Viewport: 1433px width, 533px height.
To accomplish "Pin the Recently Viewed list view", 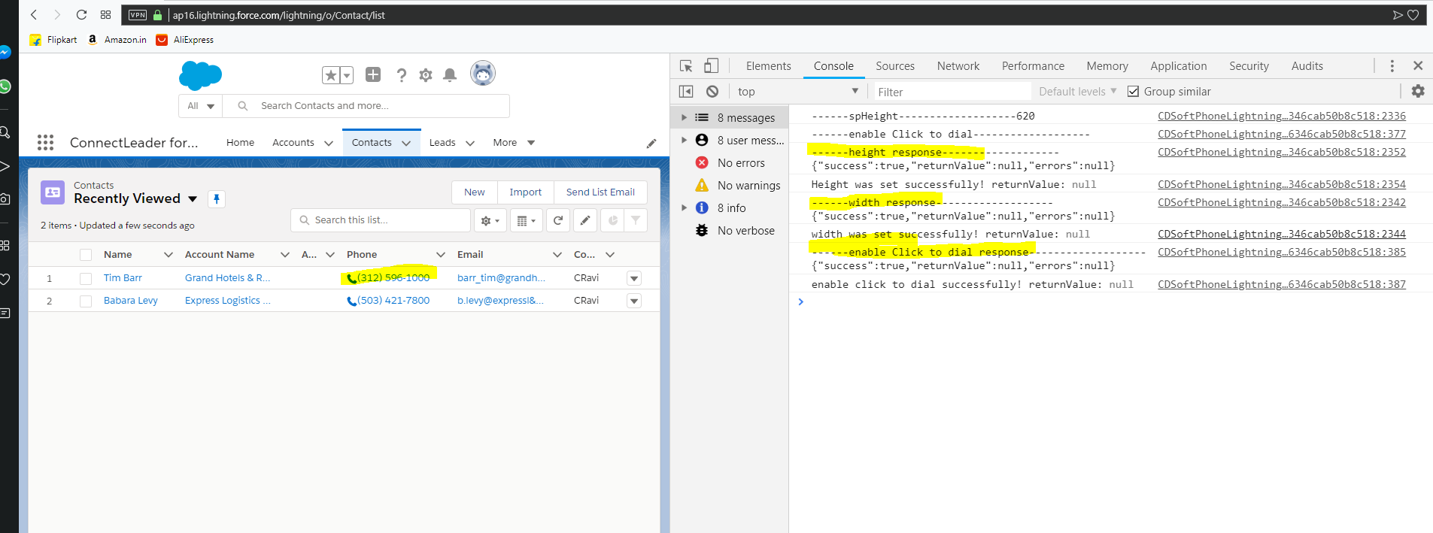I will (216, 198).
